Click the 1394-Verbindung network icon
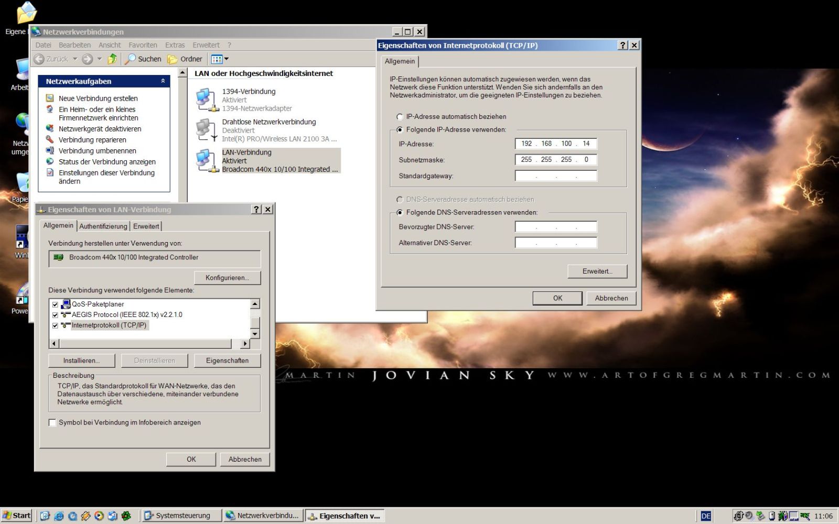839x524 pixels. 206,100
